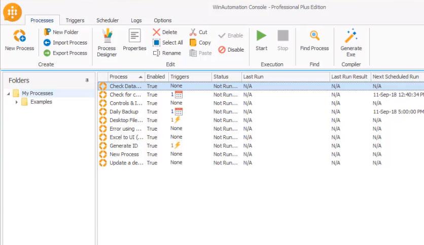
Task: Select the Check Data... process row
Action: (x=261, y=86)
